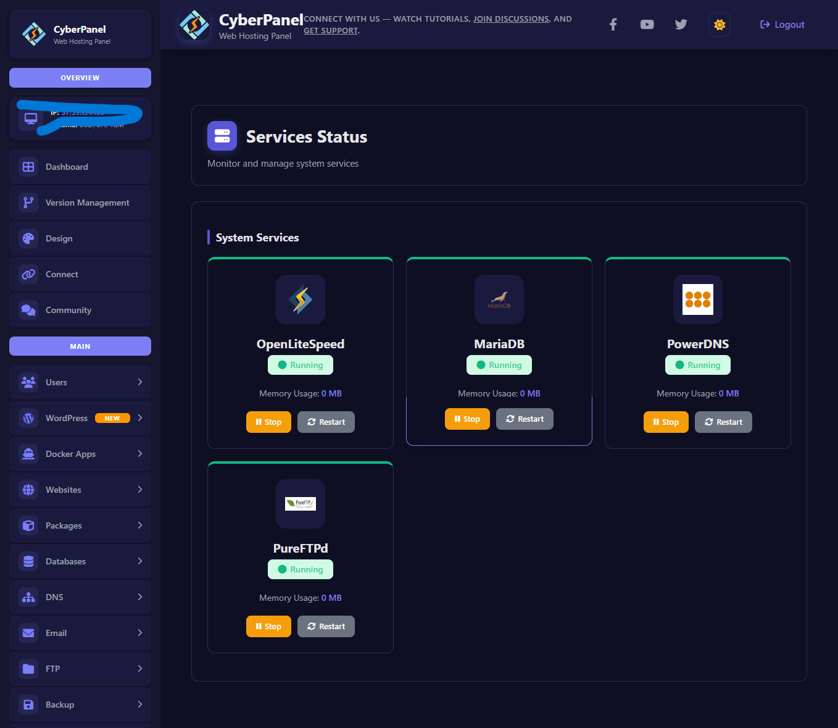Open the CyberPanel Facebook page icon
This screenshot has width=838, height=728.
click(613, 25)
